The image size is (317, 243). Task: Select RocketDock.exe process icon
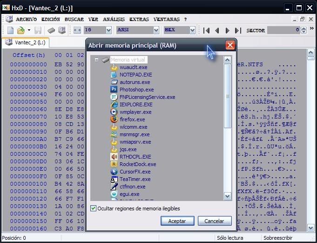pyautogui.click(x=114, y=164)
